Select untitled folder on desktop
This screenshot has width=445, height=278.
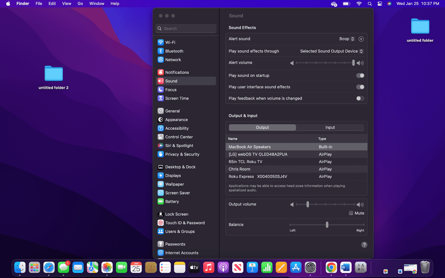point(420,30)
